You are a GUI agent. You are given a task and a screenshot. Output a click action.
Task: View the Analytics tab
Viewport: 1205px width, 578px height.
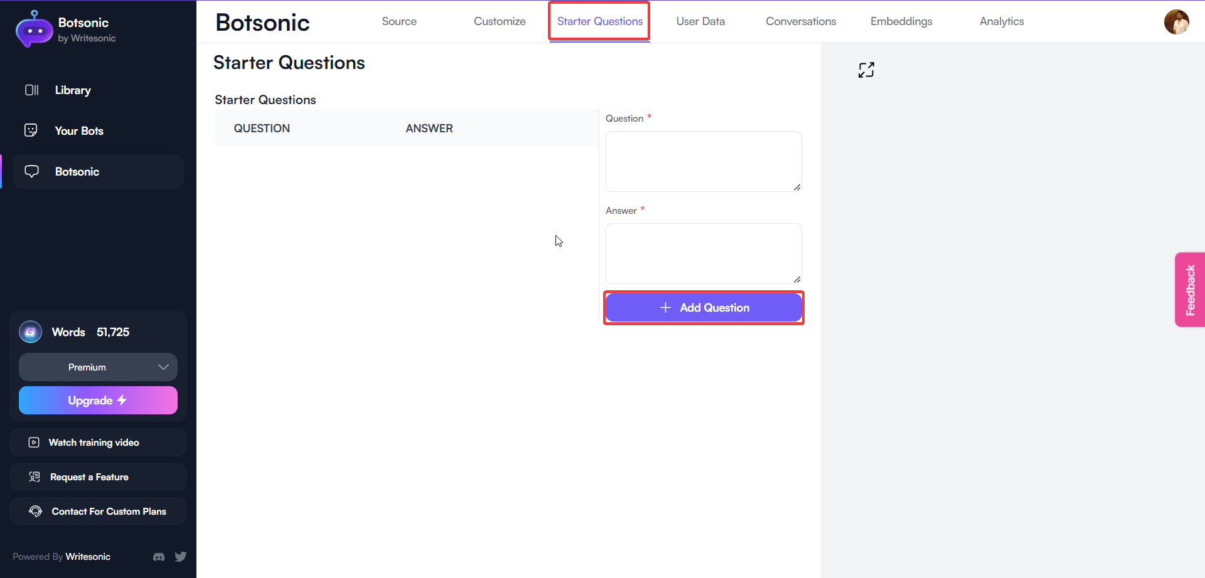pyautogui.click(x=1002, y=21)
